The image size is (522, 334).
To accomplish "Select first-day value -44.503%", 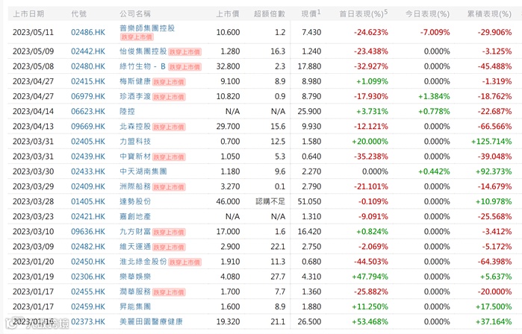I will (x=371, y=262).
